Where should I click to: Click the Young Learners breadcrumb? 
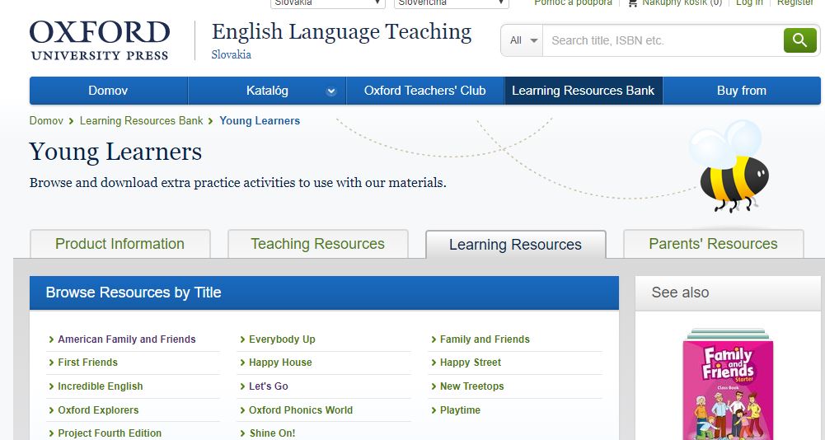pos(260,120)
